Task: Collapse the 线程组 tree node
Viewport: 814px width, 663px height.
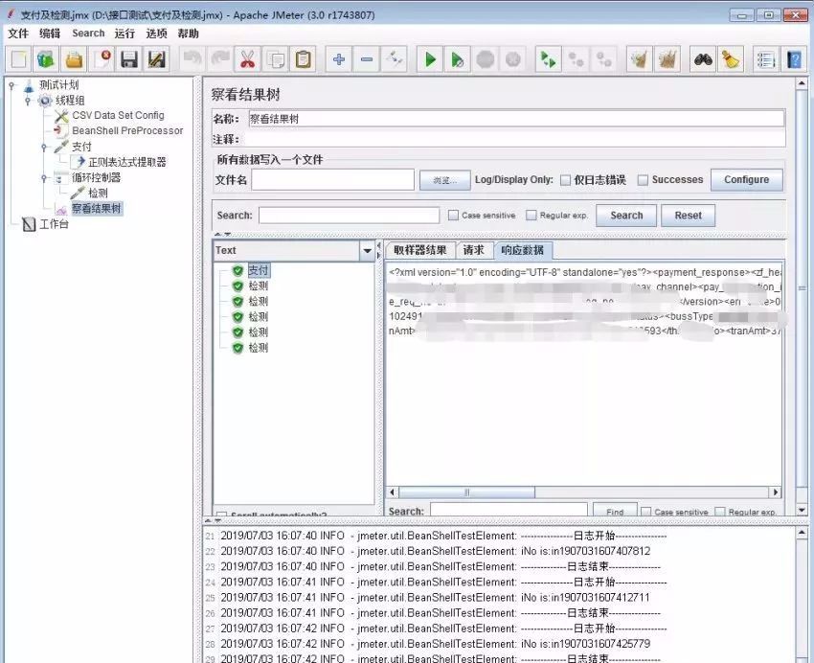Action: click(28, 101)
